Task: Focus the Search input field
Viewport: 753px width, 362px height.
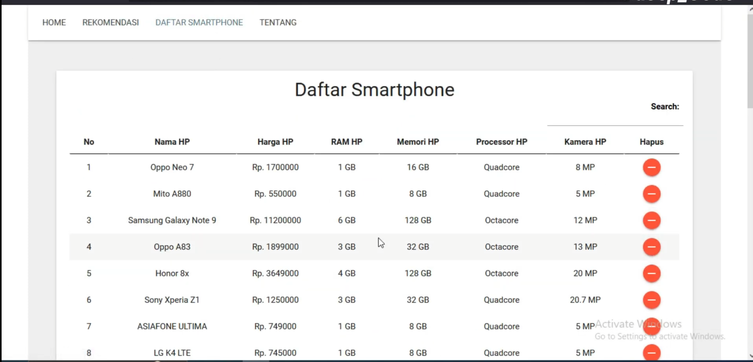Action: [615, 119]
